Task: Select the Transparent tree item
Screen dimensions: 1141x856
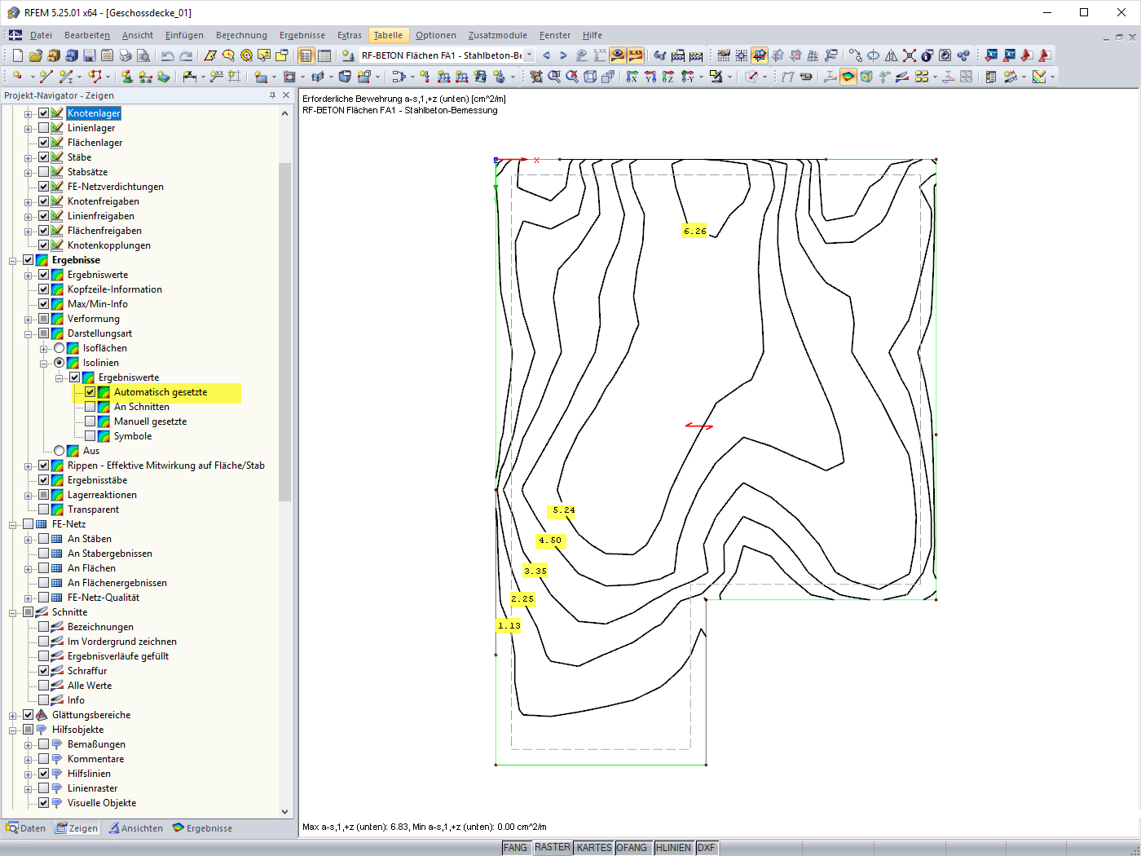Action: coord(93,510)
